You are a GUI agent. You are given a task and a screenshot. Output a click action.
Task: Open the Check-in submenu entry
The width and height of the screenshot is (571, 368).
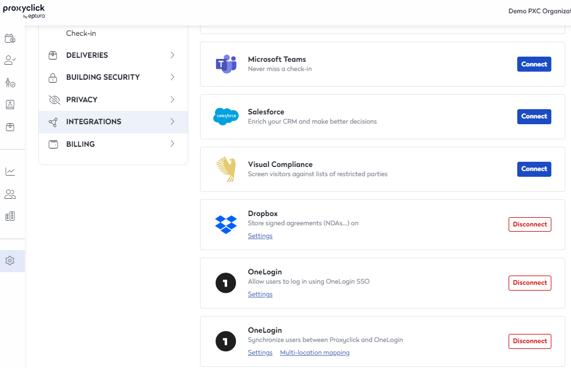[x=81, y=33]
